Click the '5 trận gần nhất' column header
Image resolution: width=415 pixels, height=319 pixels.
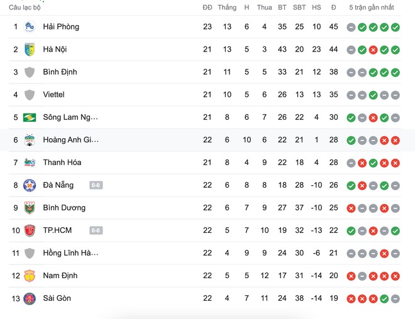[x=372, y=8]
